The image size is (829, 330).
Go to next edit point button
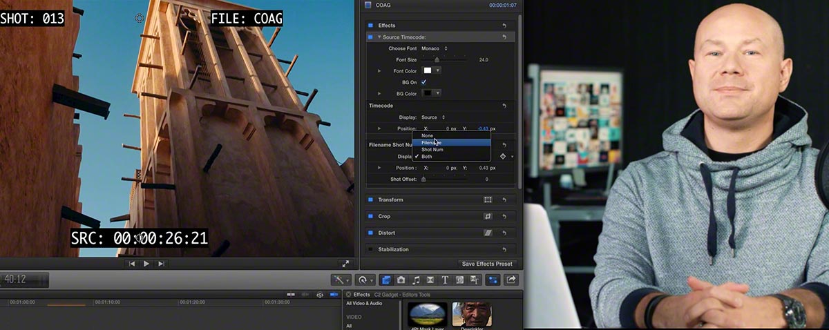pyautogui.click(x=162, y=264)
